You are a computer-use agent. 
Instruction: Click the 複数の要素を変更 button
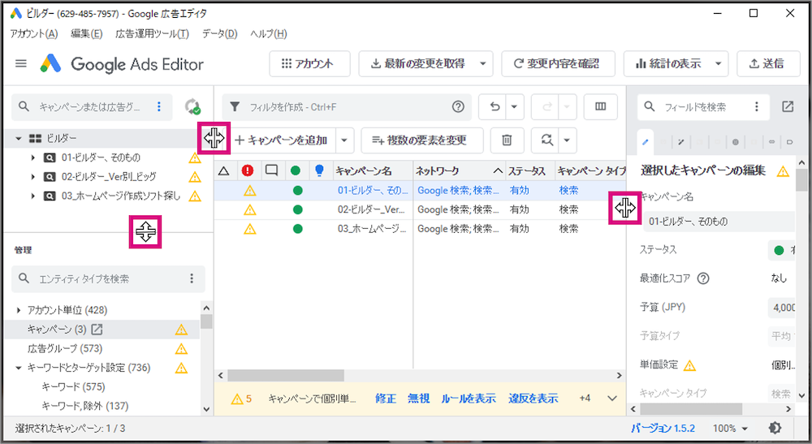coord(422,140)
